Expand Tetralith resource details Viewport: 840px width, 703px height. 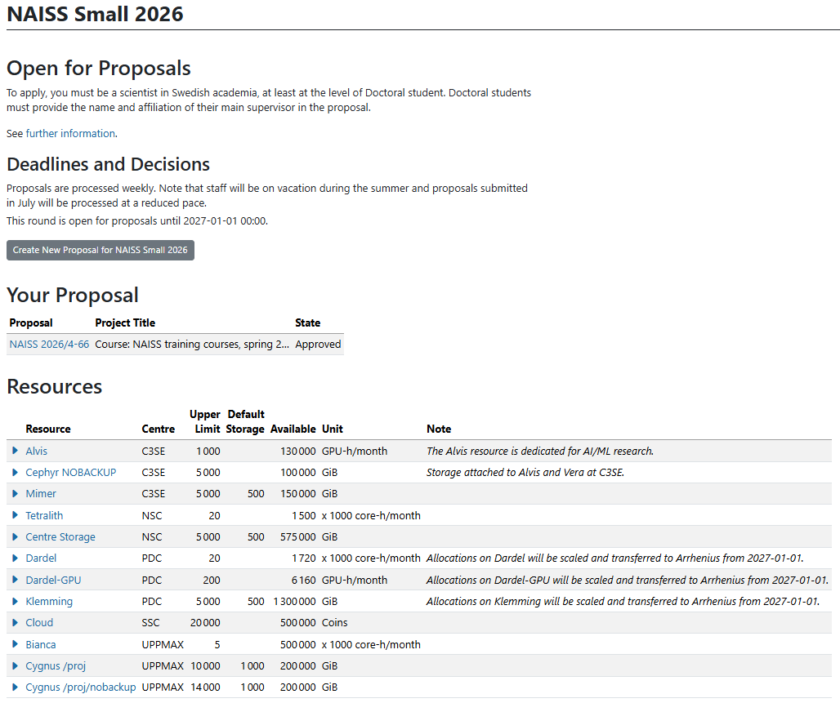[x=15, y=514]
